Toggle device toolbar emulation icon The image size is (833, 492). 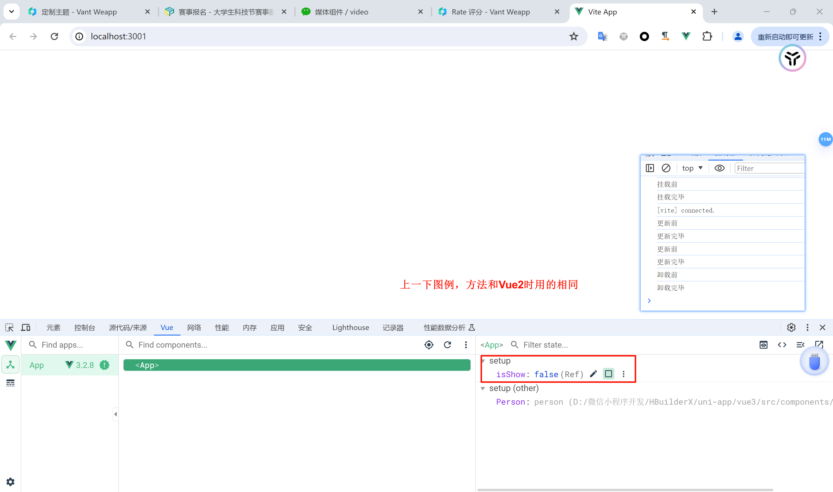pos(25,327)
